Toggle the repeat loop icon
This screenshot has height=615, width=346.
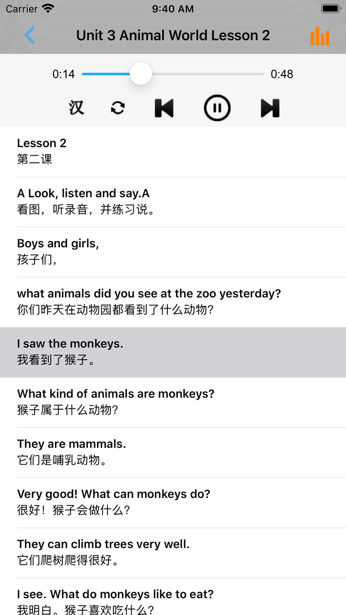pyautogui.click(x=118, y=108)
